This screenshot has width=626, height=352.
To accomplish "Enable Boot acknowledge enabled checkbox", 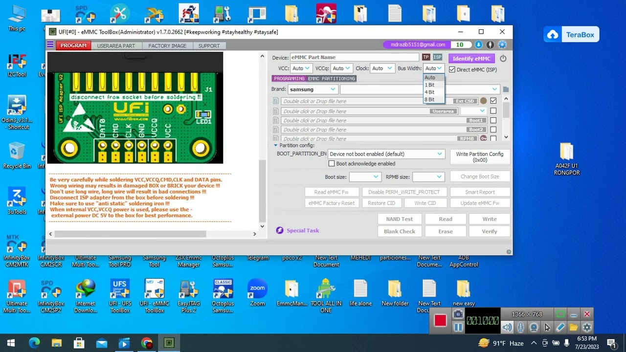I will [x=332, y=164].
